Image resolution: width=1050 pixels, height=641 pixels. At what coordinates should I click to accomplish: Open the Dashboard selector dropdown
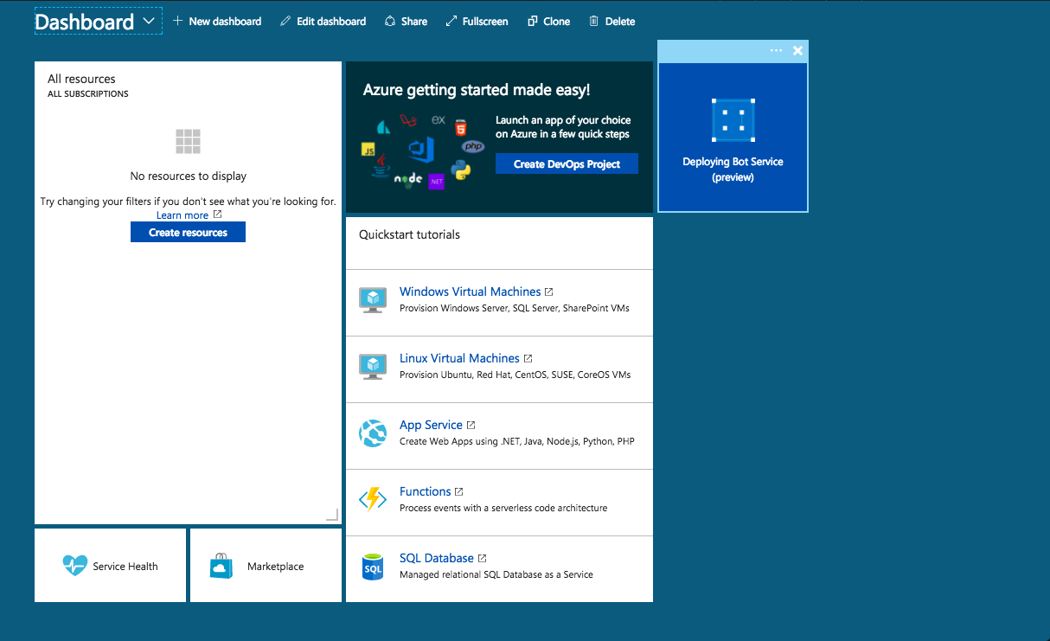tap(98, 22)
